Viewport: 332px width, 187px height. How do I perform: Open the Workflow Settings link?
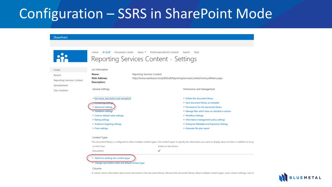click(x=195, y=116)
